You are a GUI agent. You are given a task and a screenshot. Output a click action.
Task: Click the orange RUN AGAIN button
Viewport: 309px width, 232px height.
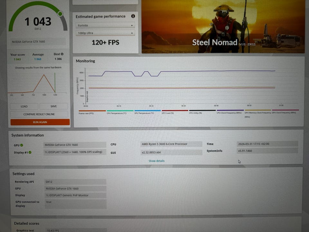tap(40, 122)
